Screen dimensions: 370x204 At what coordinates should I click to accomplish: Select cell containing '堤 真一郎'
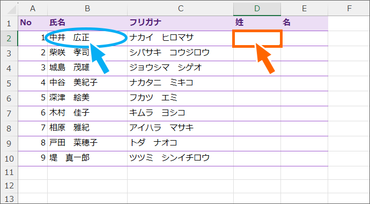click(87, 159)
